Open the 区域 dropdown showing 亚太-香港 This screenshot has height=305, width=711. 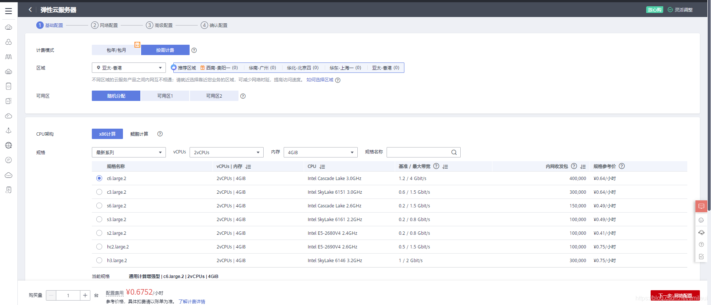coord(129,68)
